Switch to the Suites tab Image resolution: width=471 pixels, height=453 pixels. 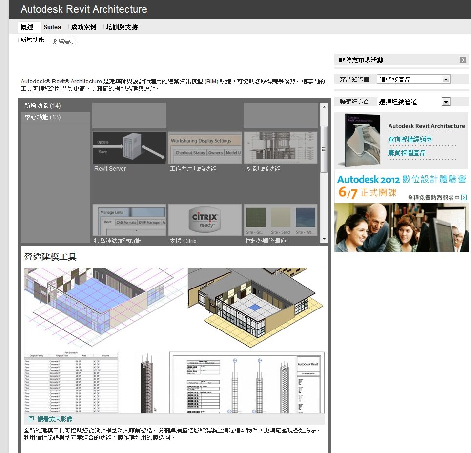tap(52, 27)
